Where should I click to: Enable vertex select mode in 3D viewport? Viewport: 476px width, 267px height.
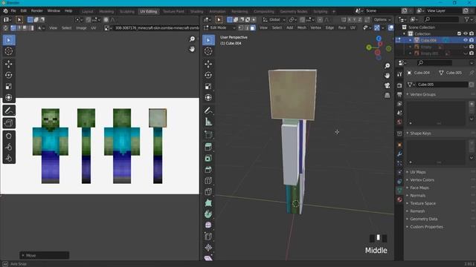point(241,28)
